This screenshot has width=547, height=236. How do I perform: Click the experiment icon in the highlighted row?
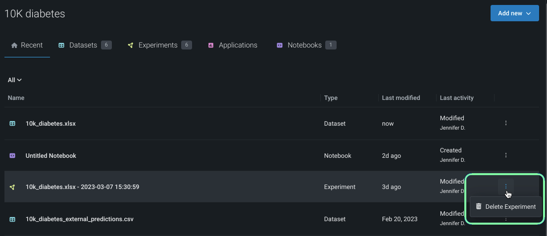12,187
